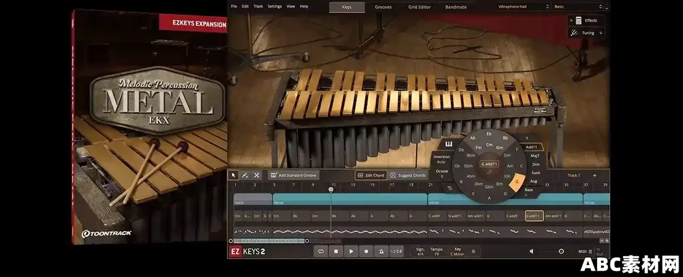683x277 pixels.
Task: Open the Track menu
Action: (258, 6)
